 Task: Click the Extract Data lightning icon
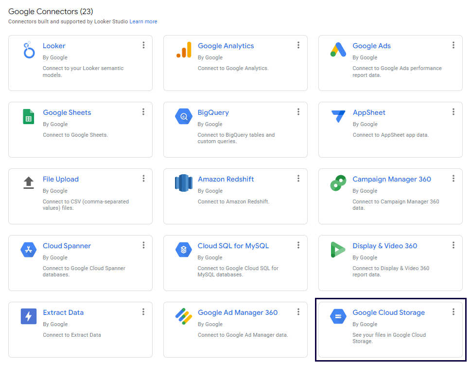click(29, 316)
